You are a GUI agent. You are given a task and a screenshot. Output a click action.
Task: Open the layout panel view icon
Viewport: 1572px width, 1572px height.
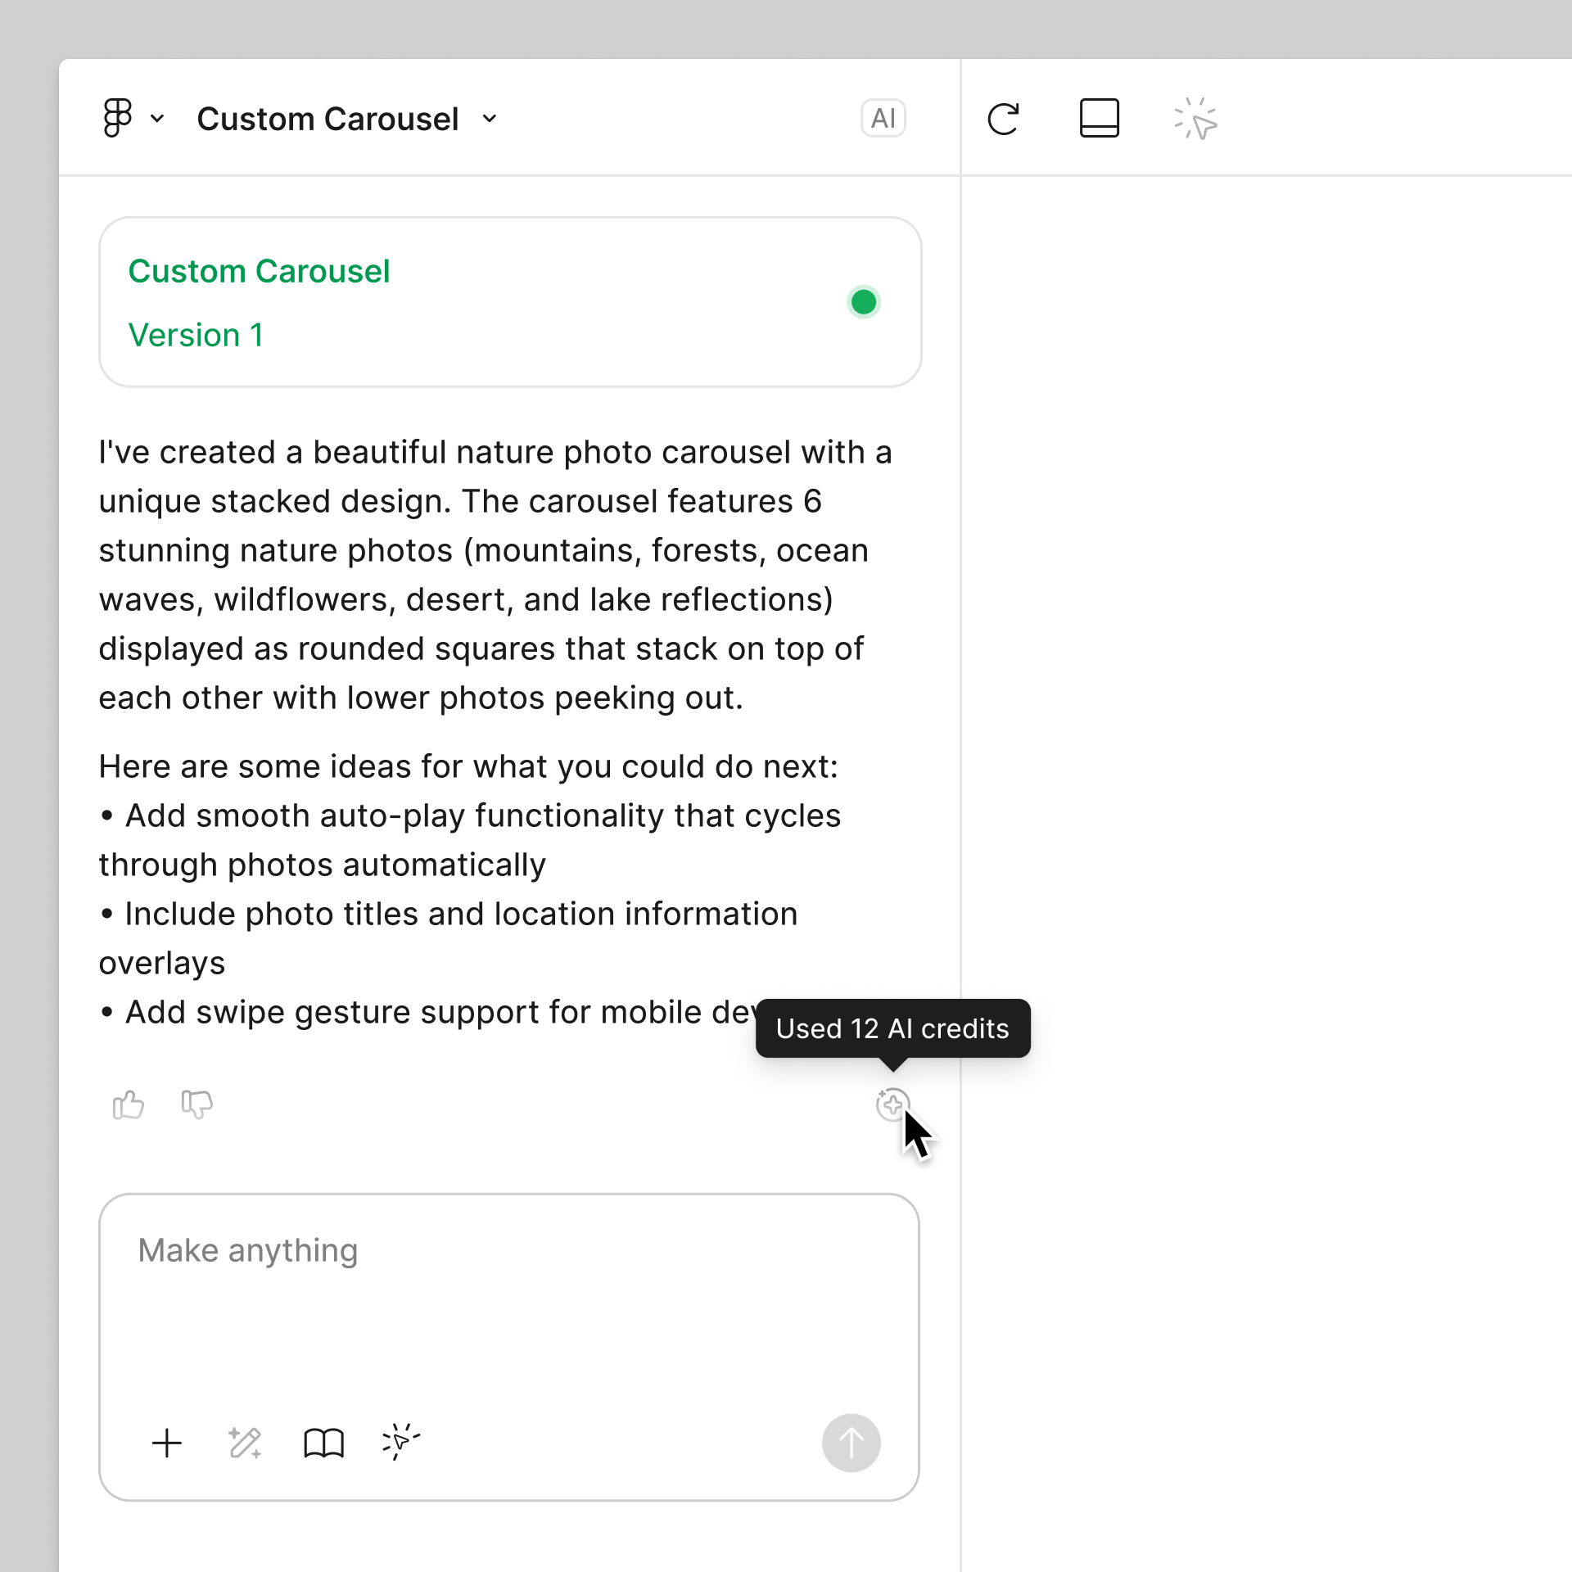(x=1099, y=118)
